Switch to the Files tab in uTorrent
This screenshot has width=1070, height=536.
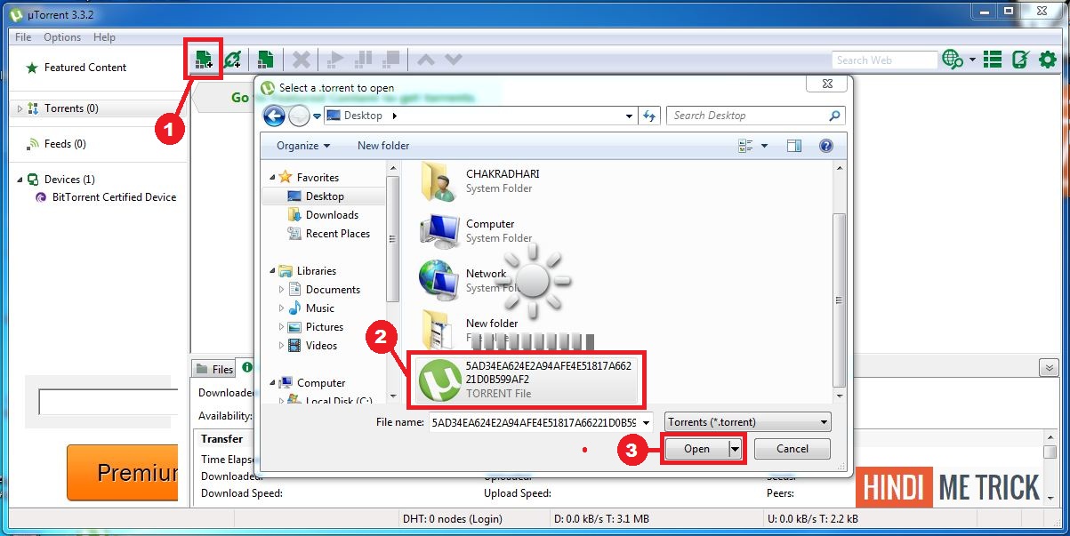[x=213, y=369]
